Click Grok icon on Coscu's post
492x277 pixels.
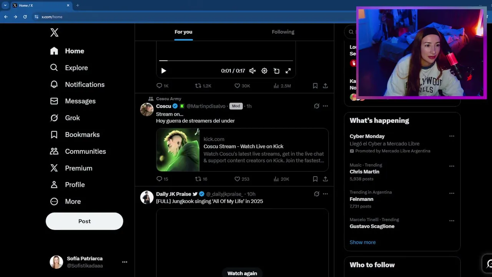(316, 106)
